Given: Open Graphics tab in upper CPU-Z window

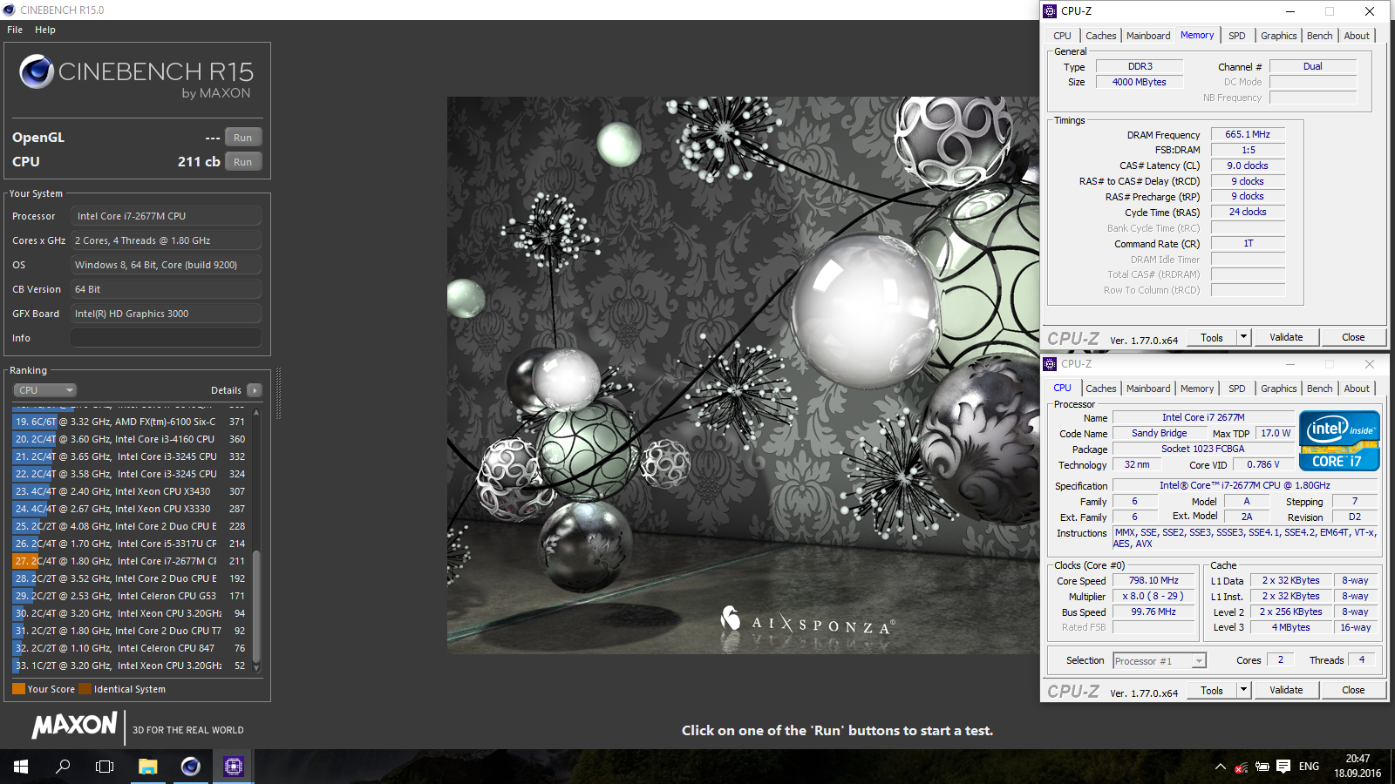Looking at the screenshot, I should 1278,36.
